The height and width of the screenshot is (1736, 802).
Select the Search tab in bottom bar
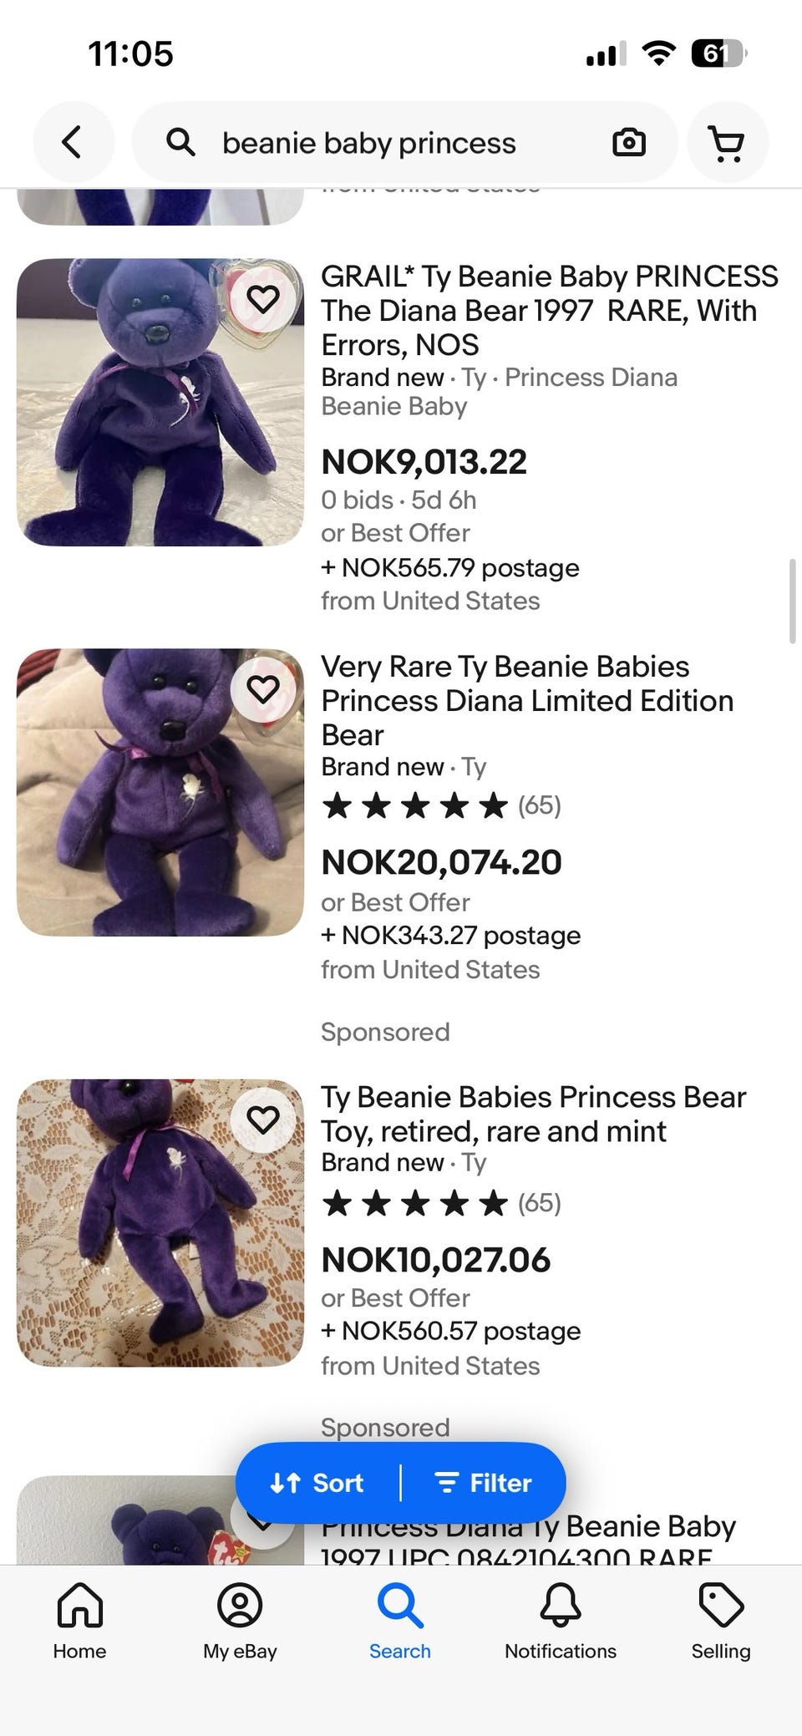[x=400, y=1621]
